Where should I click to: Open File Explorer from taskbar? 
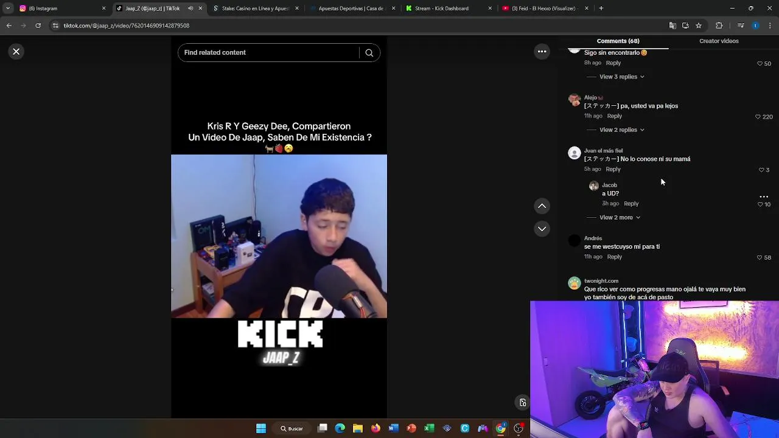click(x=358, y=428)
